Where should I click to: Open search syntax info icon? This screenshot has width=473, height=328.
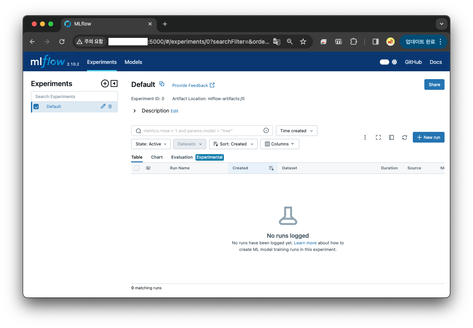tap(266, 130)
